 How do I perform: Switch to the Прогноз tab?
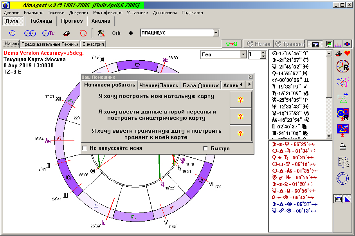click(x=72, y=21)
